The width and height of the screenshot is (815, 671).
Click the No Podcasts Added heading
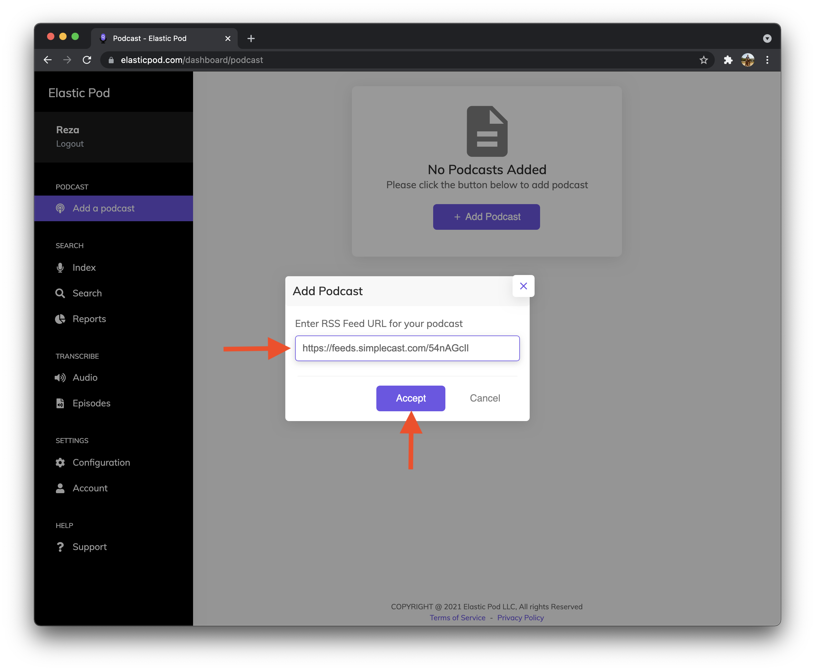(487, 170)
